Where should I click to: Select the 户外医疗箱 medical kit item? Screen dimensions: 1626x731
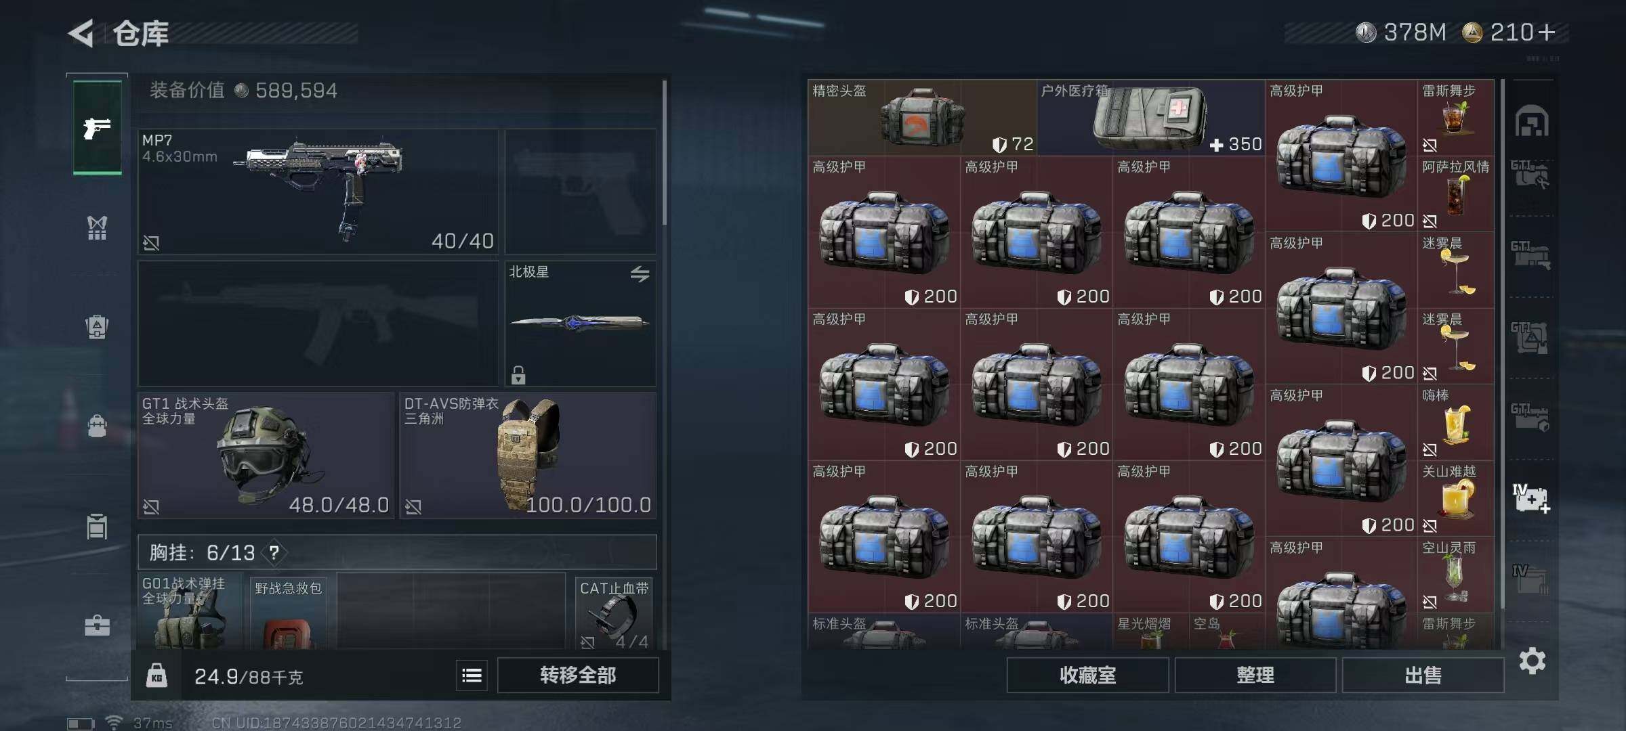click(1150, 118)
